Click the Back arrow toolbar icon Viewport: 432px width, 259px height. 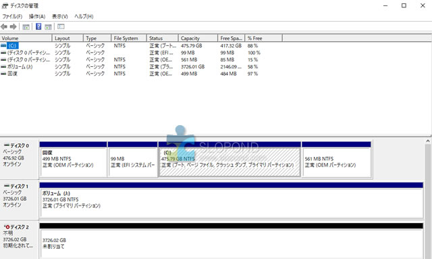(x=4, y=26)
